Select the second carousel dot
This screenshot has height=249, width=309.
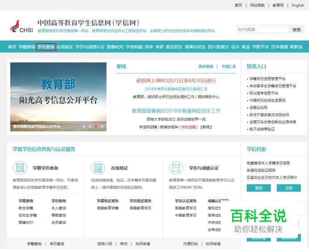90,127
